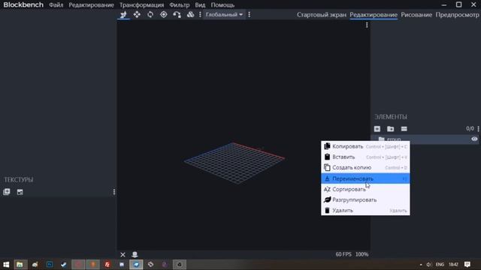481x270 pixels.
Task: Open viewport options three-dot menu
Action: point(367,25)
